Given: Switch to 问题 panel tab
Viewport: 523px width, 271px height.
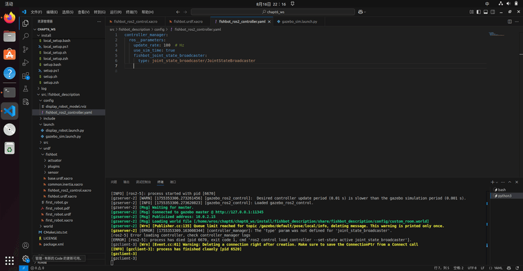Looking at the screenshot, I should tap(114, 182).
